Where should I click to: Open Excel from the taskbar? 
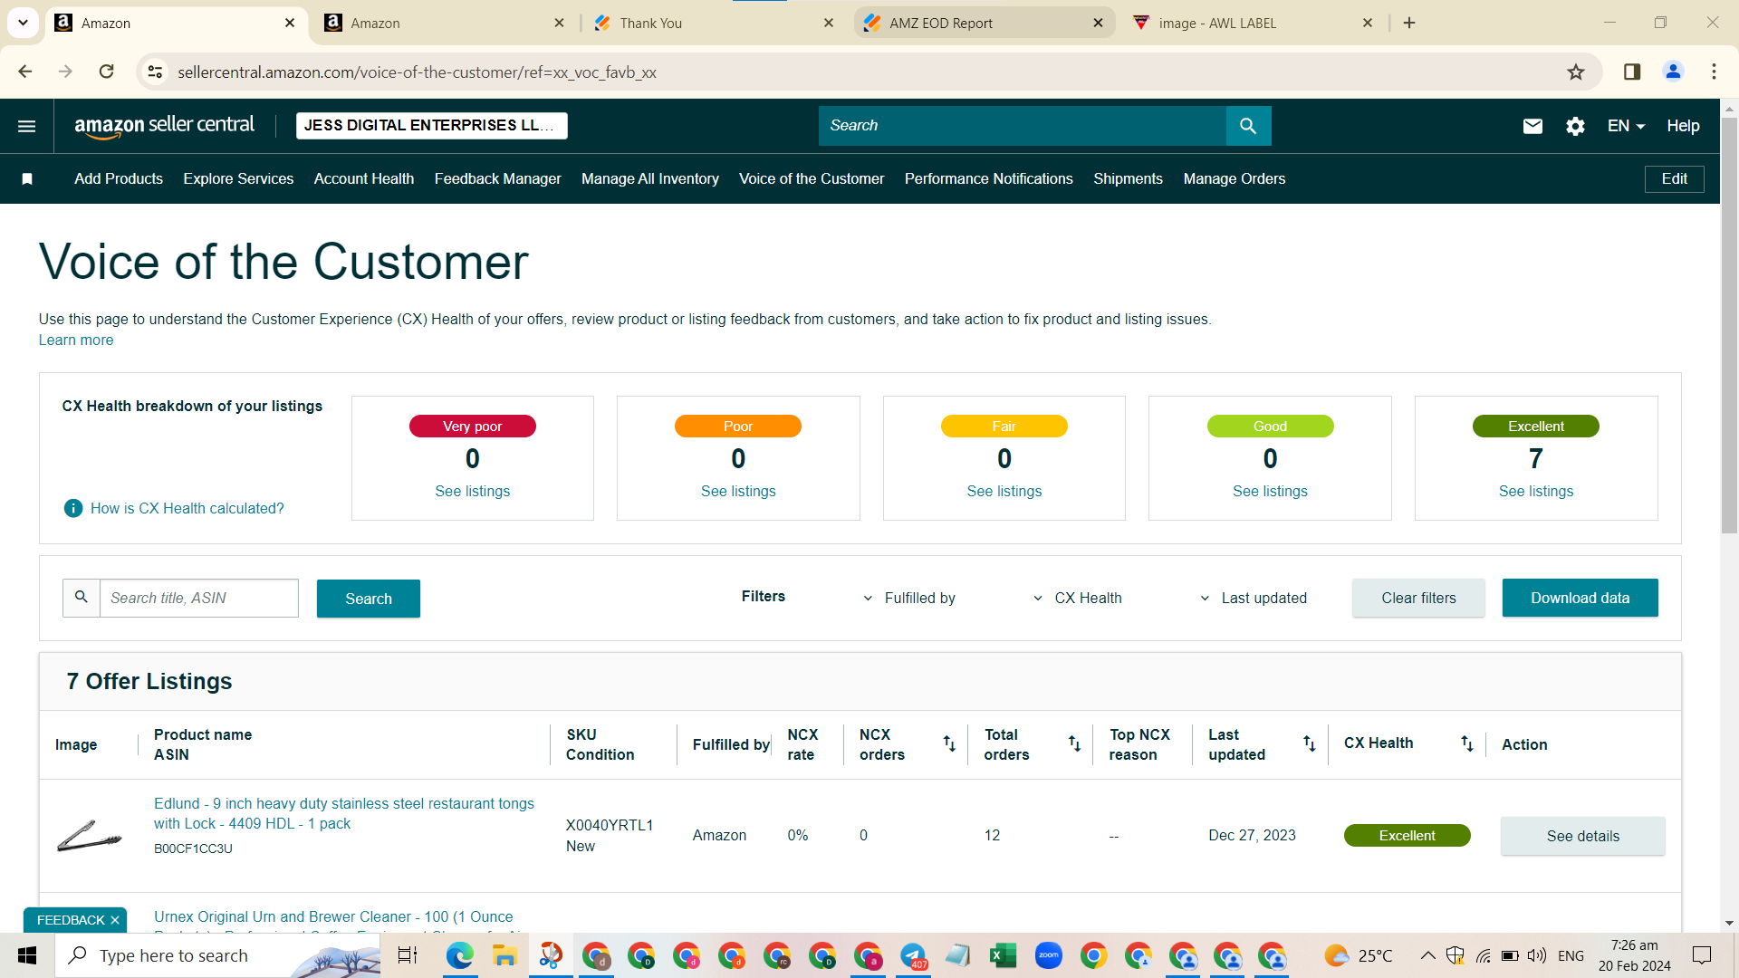click(1003, 955)
